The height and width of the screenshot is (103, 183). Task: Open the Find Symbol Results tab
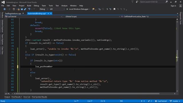tap(39, 97)
